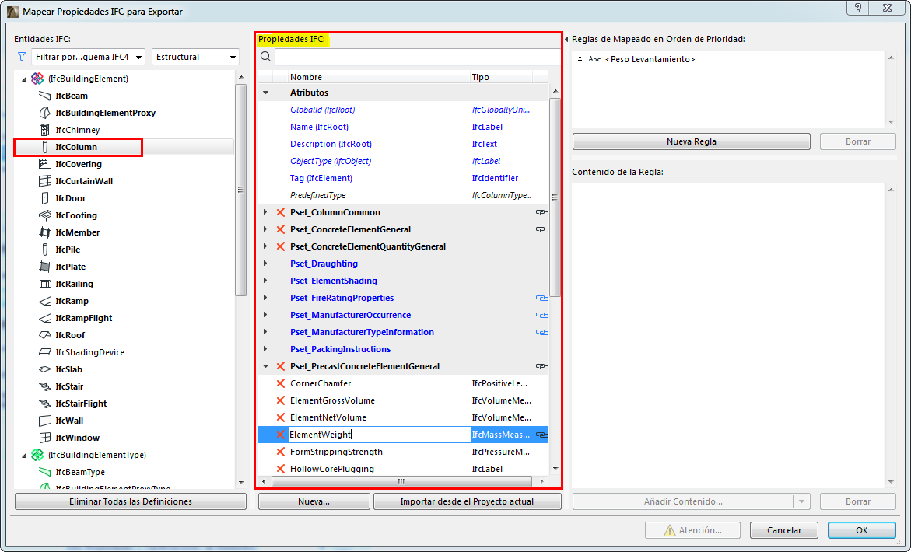
Task: Click the ElementWeight name edit field
Action: click(379, 435)
